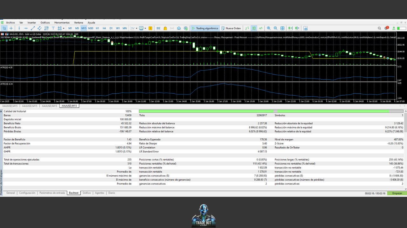Switch chart to M1 timeframe
This screenshot has width=407, height=228.
(70, 28)
